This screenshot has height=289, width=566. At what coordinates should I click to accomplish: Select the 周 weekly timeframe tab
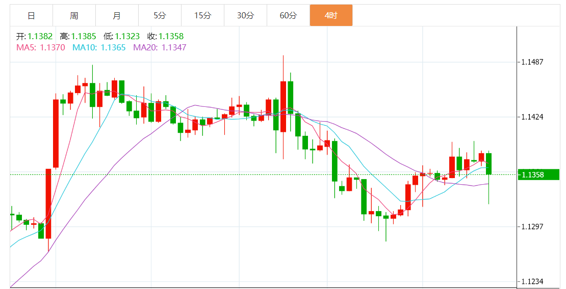point(74,15)
